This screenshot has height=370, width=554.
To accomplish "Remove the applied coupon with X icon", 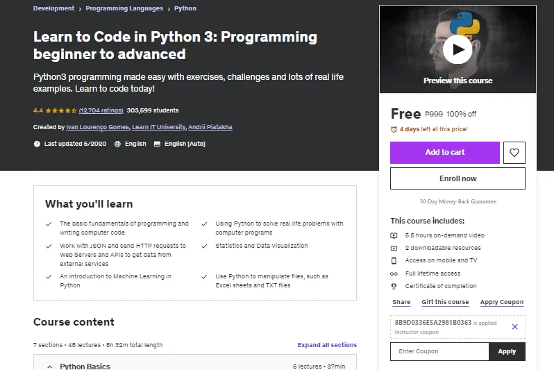I will pos(515,326).
